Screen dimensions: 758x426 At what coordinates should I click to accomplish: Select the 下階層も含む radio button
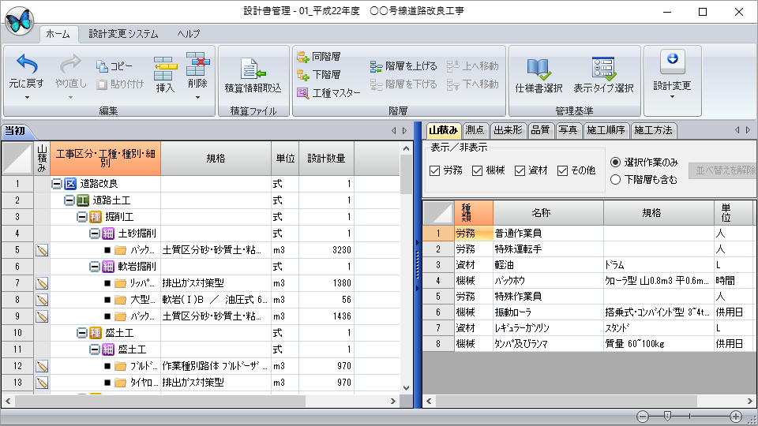[x=616, y=180]
